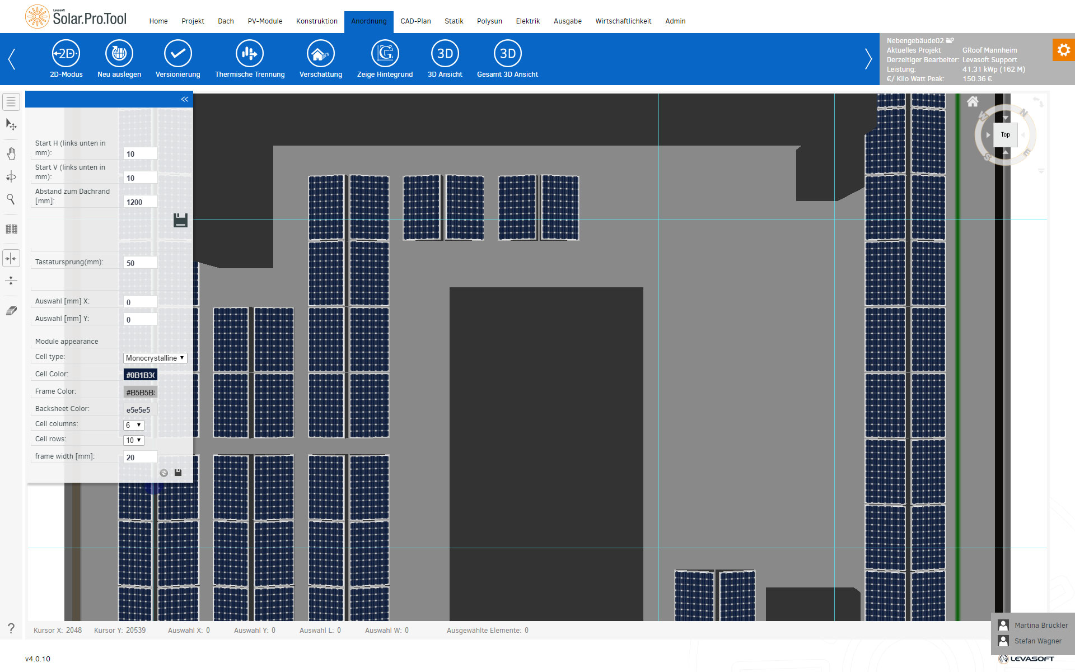Select the pan hand tool
This screenshot has height=672, width=1075.
click(11, 153)
